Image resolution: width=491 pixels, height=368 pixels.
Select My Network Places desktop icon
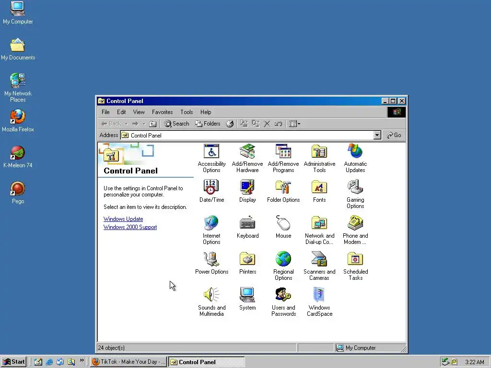point(18,88)
